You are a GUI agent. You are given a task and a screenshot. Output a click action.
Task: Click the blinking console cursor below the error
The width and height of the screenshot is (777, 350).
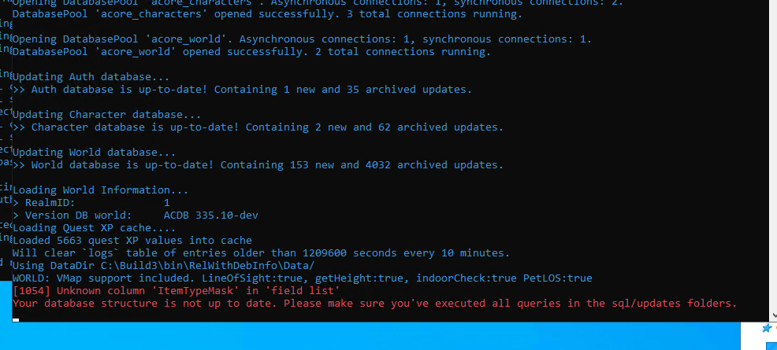[16, 320]
